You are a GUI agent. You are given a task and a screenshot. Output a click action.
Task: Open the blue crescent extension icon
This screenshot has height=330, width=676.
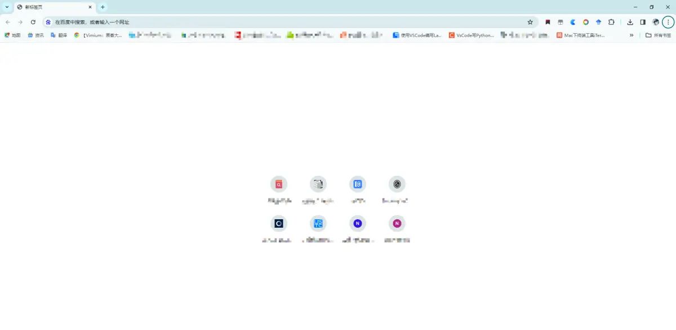(x=573, y=22)
